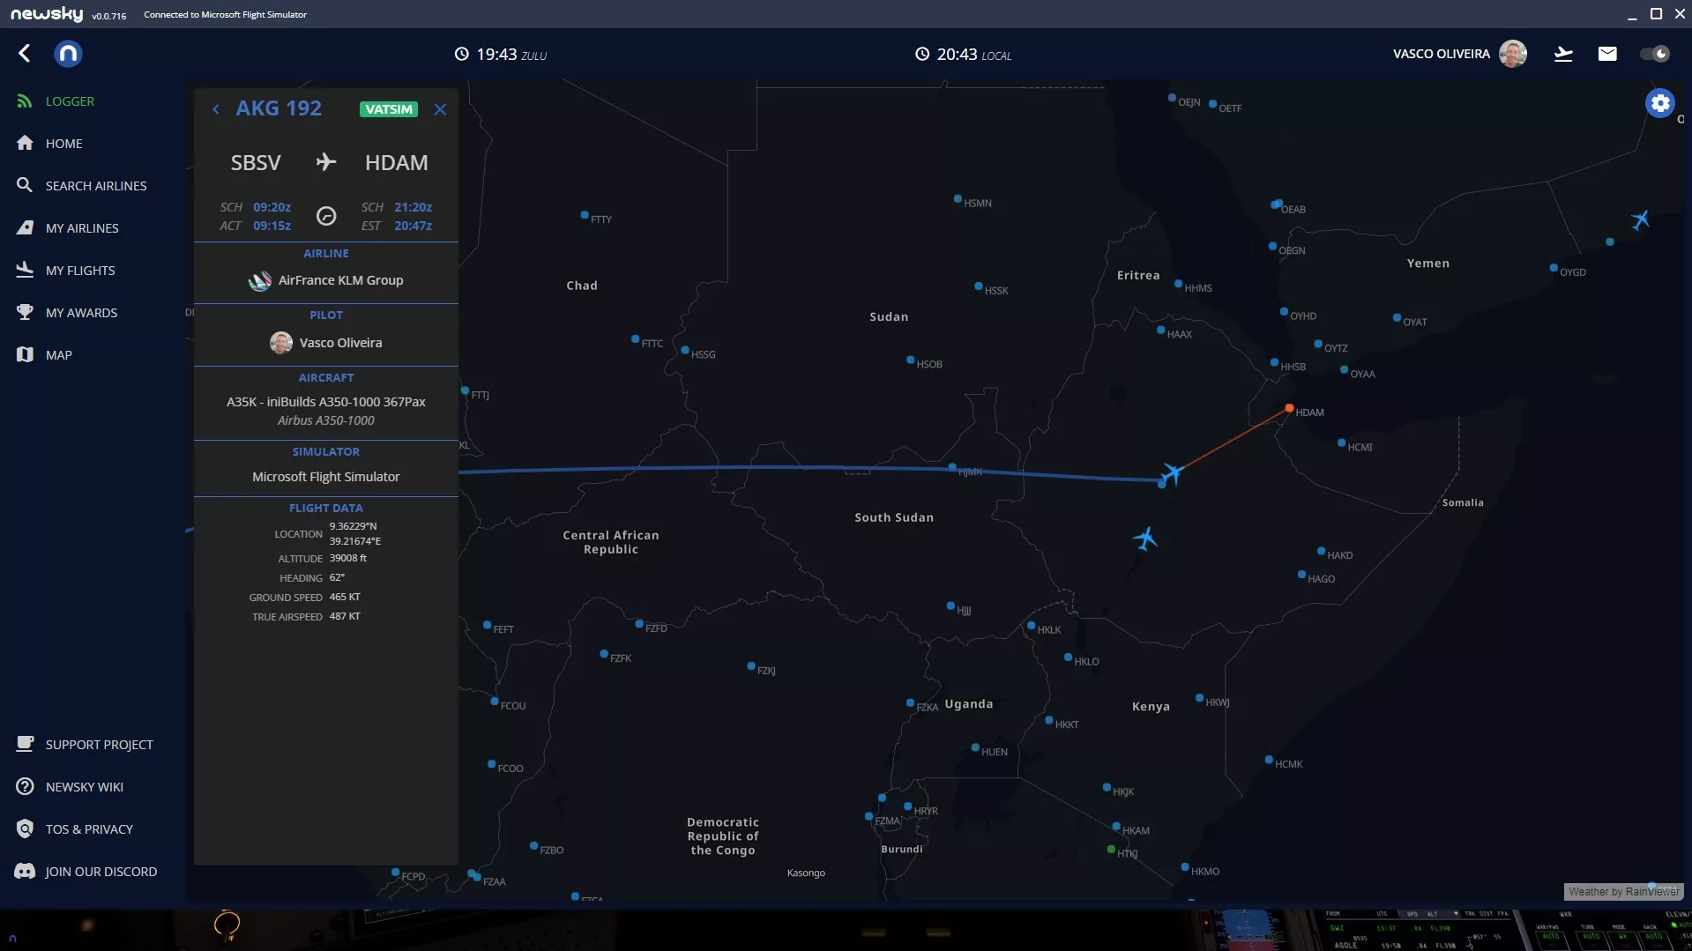Image resolution: width=1692 pixels, height=951 pixels.
Task: Select the FTTC airport marker
Action: tap(635, 339)
